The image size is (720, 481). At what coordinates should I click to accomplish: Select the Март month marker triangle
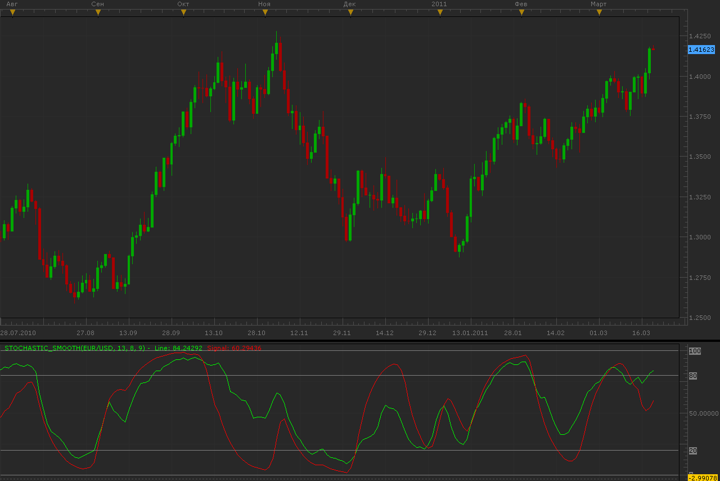coord(599,12)
